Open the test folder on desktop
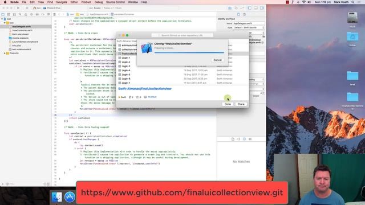Viewport: 365px width, 205px height. (x=352, y=76)
